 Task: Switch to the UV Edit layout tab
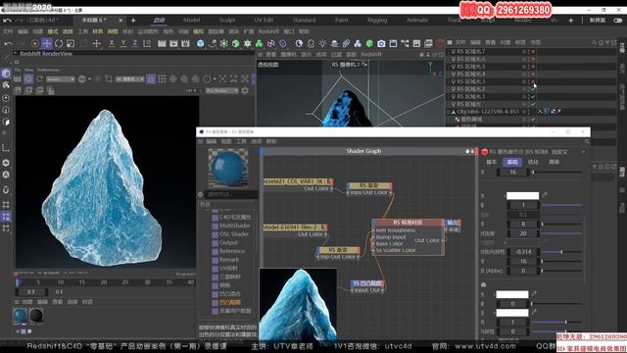[264, 20]
